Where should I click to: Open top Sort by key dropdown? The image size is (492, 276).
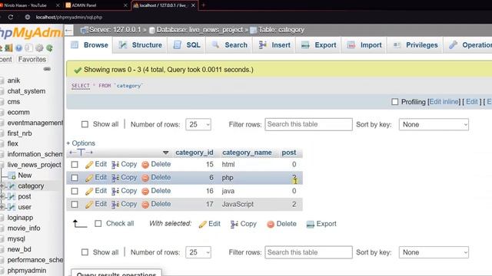point(434,124)
